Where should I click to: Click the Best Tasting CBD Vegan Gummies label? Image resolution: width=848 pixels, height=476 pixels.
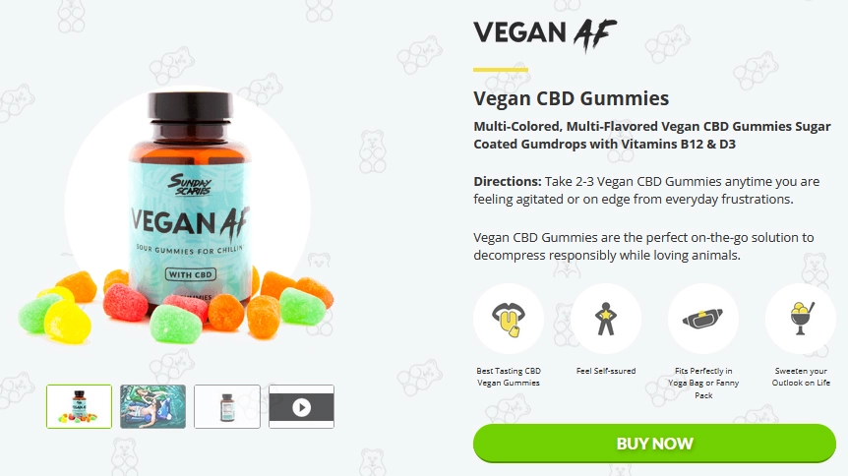pos(509,377)
